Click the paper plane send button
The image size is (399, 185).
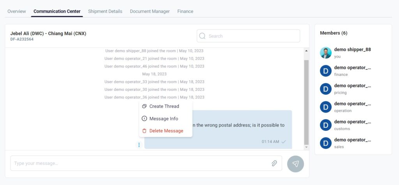(295, 164)
